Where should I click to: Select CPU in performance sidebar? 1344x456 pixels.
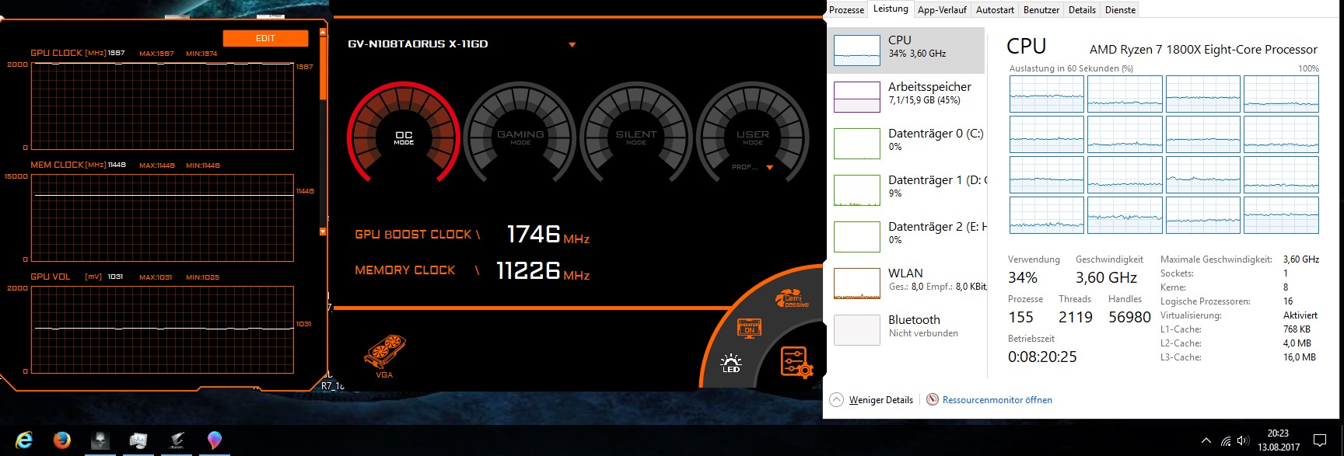point(906,50)
